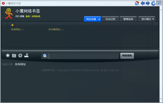This screenshot has height=103, width=163.
Task: Go forward with the right blue arrow
Action: tap(148, 3)
